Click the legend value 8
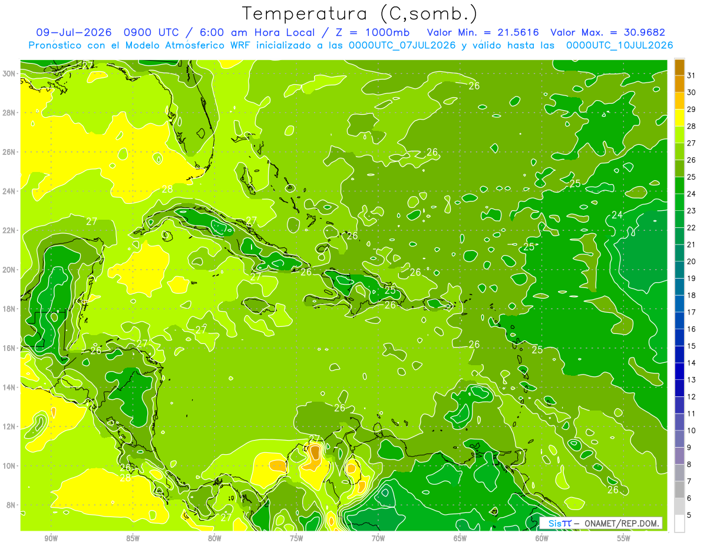707x546 pixels. (690, 465)
